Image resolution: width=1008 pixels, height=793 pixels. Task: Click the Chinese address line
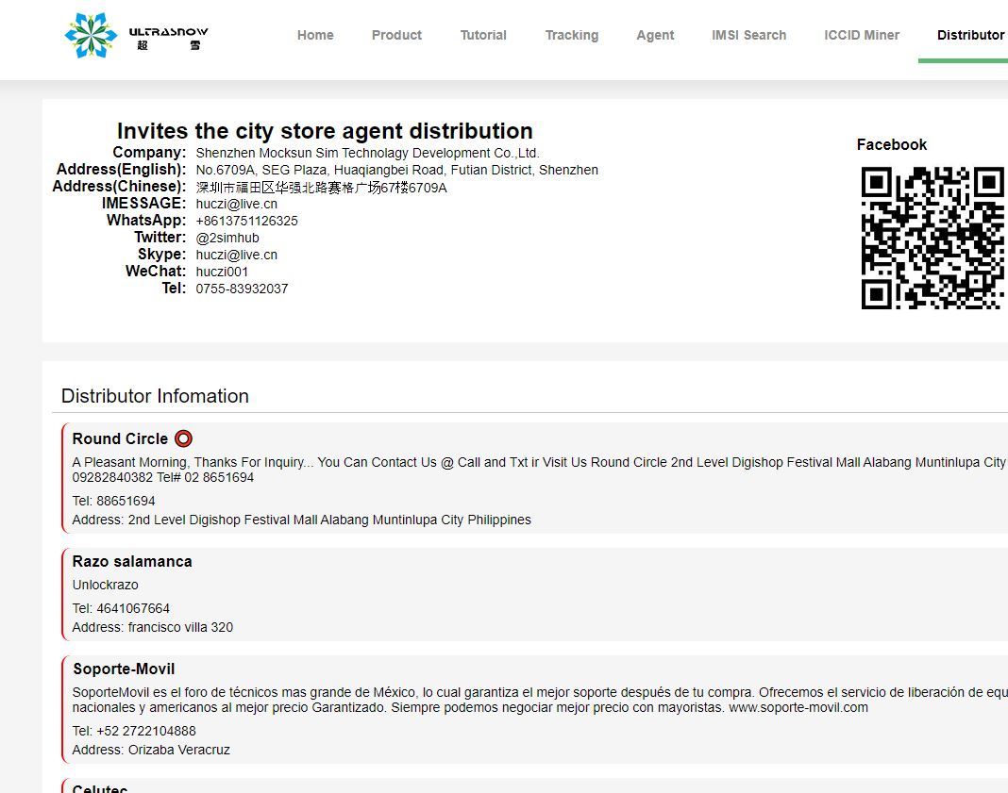pyautogui.click(x=322, y=188)
